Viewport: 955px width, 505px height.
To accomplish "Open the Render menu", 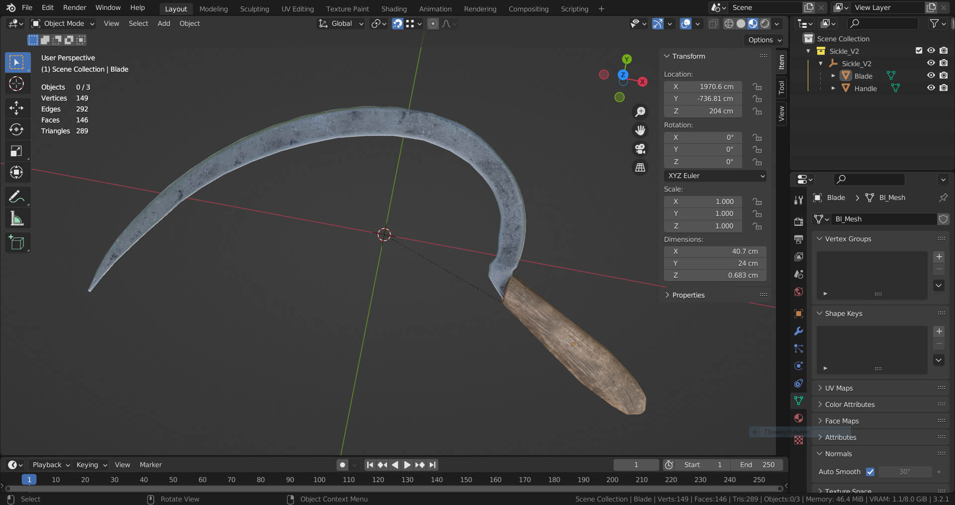I will (75, 7).
